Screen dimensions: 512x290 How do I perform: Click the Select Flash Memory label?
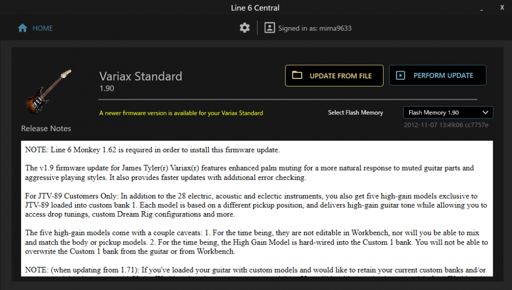click(x=355, y=113)
